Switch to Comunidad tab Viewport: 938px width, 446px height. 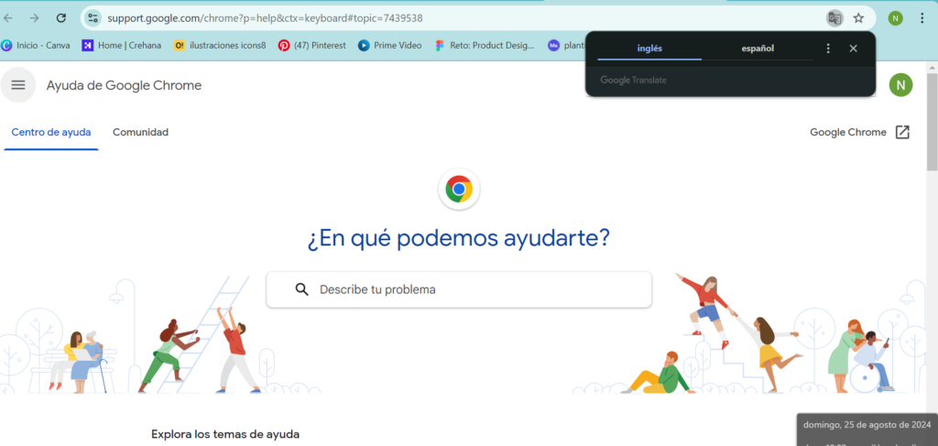coord(140,132)
